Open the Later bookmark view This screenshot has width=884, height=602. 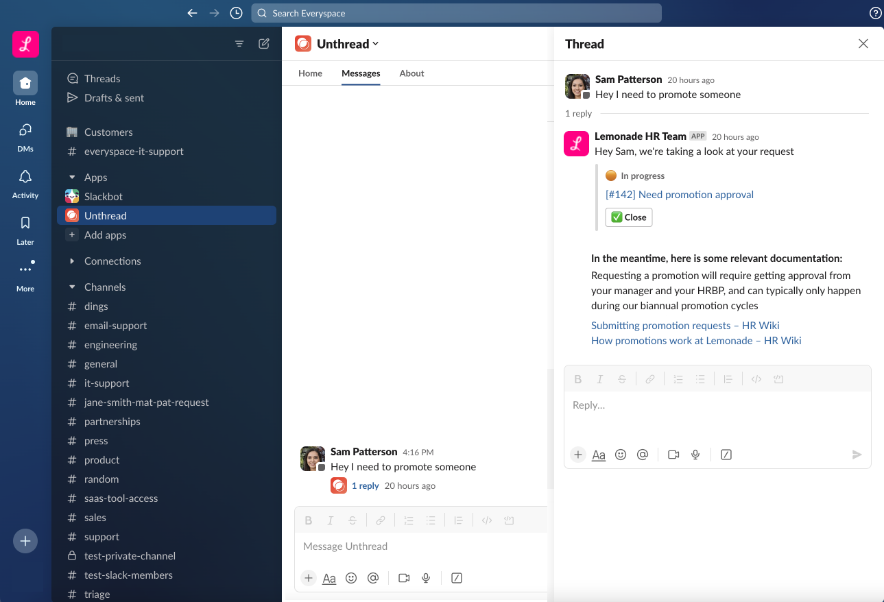pos(25,229)
